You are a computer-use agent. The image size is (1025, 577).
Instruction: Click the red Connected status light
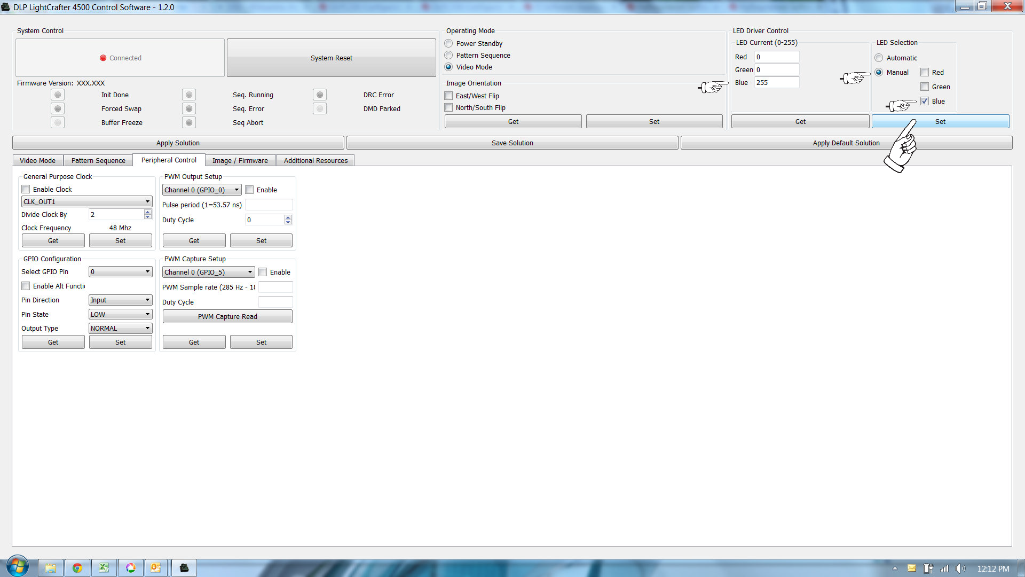103,58
